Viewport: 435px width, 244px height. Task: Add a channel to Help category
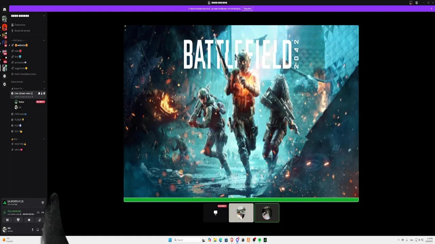click(x=44, y=139)
